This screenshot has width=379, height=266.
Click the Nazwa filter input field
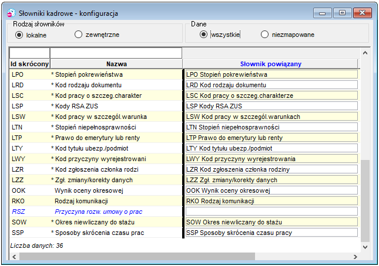(116, 53)
